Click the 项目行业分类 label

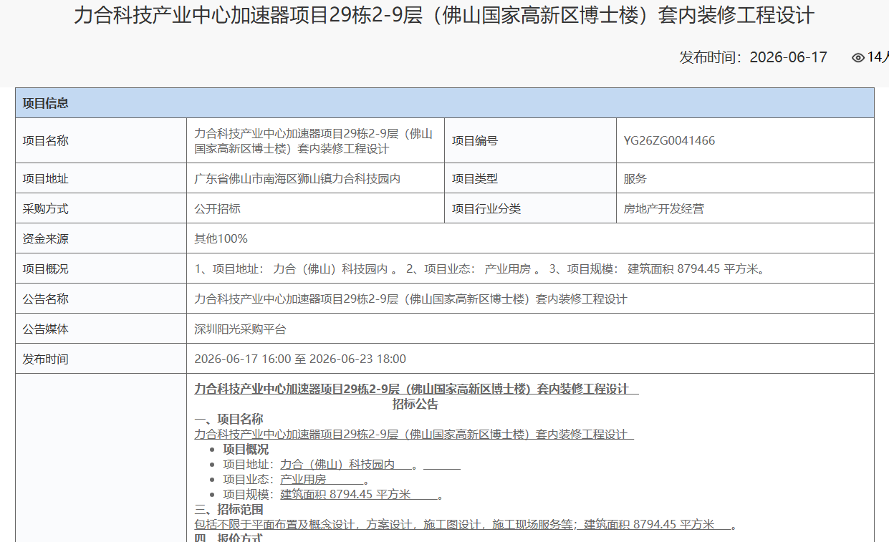pos(486,209)
